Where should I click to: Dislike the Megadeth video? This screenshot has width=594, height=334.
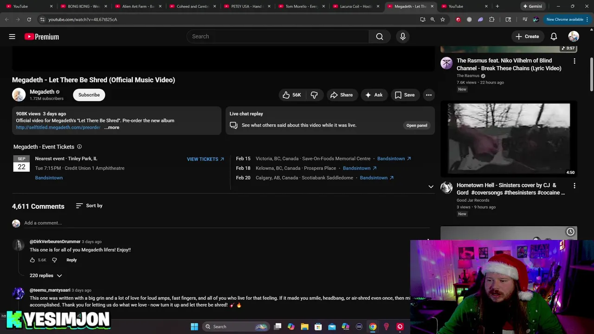click(x=314, y=95)
